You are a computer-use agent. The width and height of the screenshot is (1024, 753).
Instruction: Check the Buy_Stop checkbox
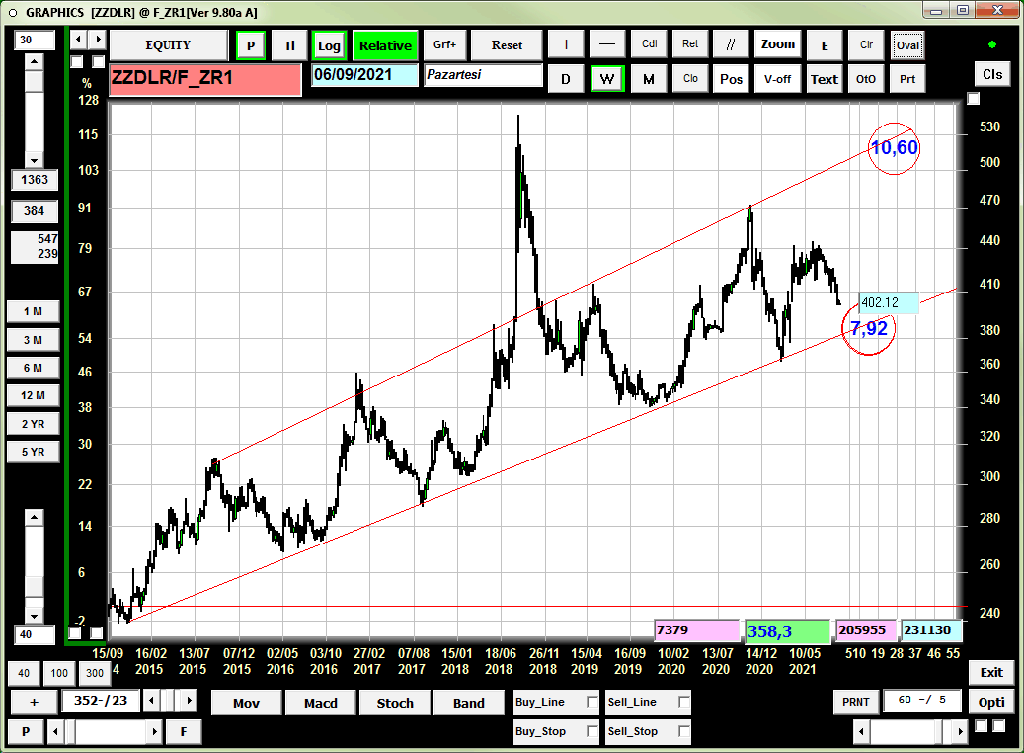(x=592, y=731)
